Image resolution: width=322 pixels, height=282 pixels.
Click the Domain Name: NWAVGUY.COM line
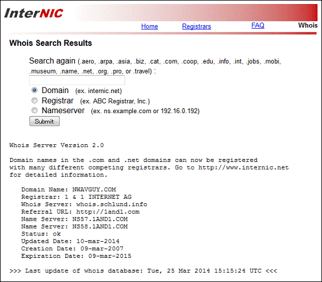coord(68,190)
